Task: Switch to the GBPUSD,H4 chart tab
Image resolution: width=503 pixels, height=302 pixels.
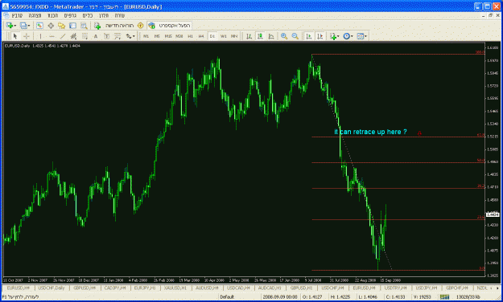Action: [x=85, y=288]
